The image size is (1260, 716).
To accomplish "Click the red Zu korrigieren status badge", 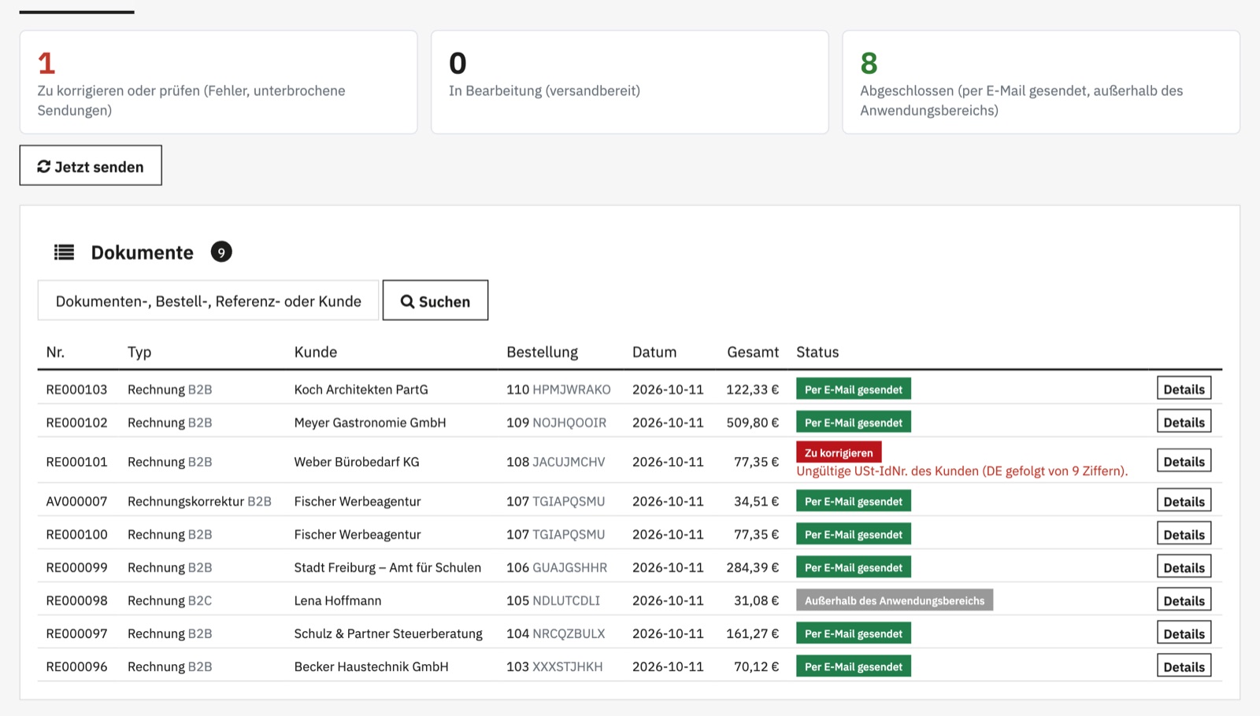I will [x=839, y=452].
